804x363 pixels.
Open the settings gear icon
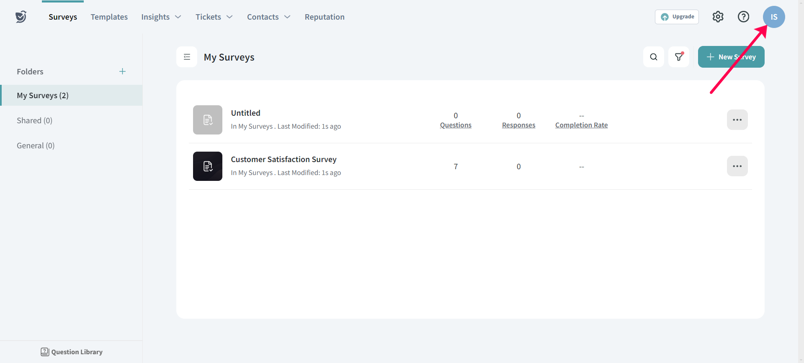click(718, 17)
